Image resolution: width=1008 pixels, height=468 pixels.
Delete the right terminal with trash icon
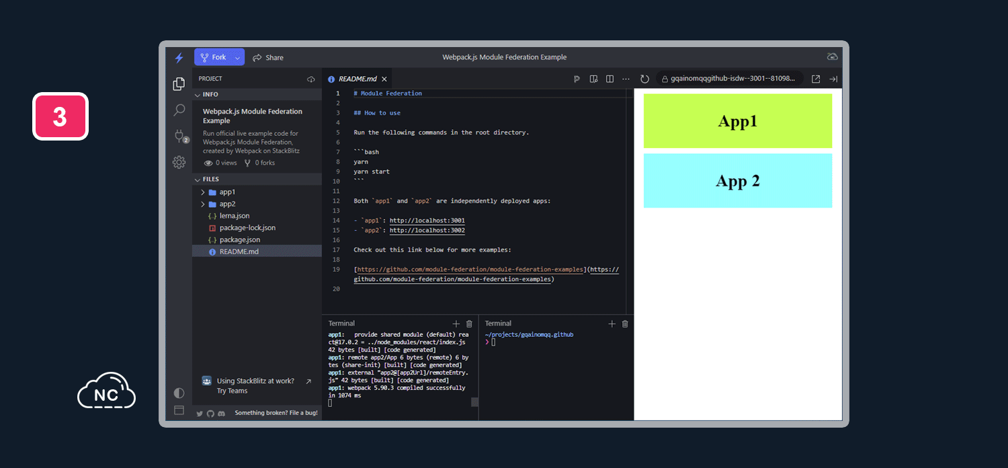[625, 323]
